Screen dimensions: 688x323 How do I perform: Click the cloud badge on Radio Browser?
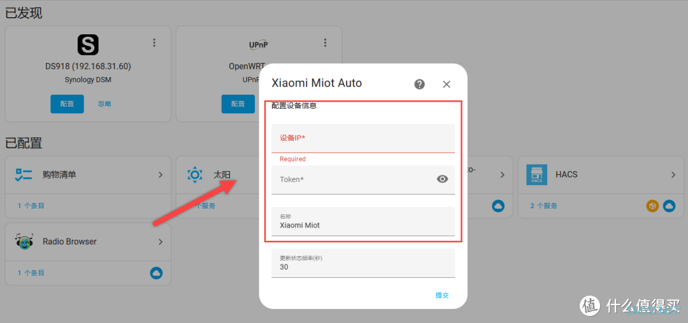pos(156,273)
